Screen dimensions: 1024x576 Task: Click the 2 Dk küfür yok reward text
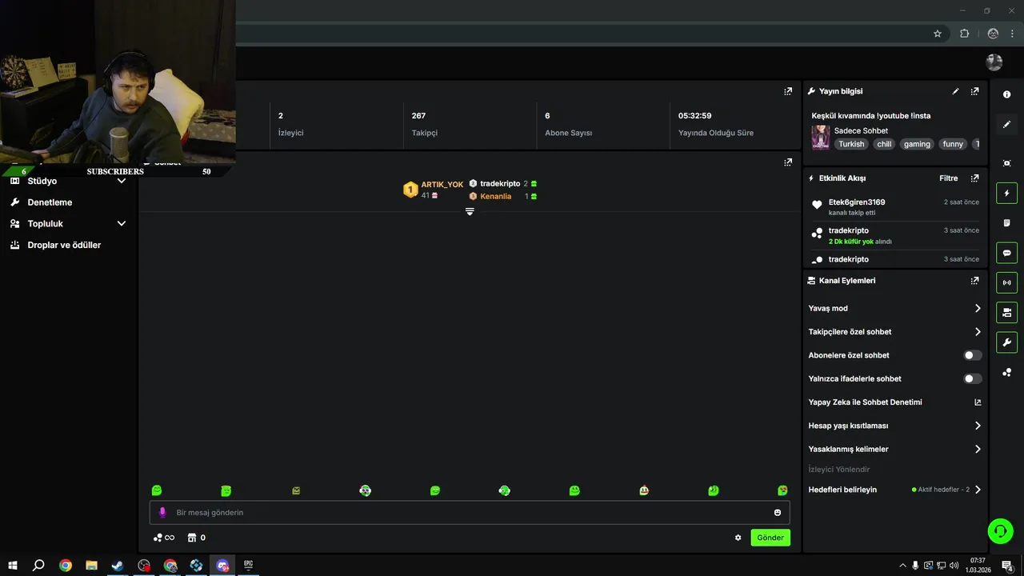[851, 242]
